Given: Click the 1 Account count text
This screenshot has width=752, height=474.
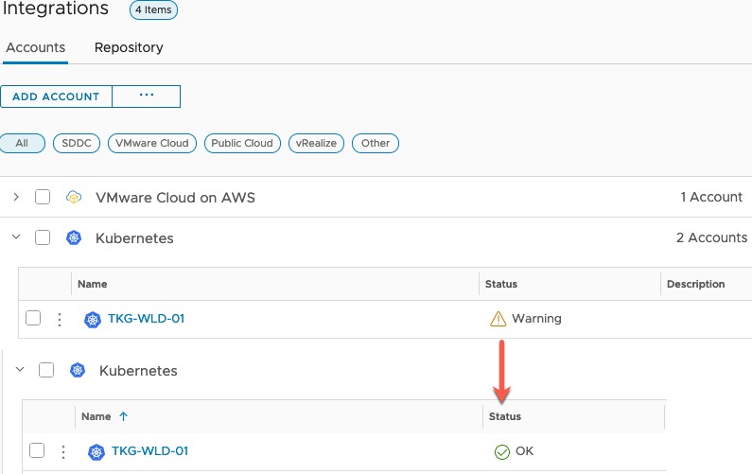Looking at the screenshot, I should click(711, 197).
